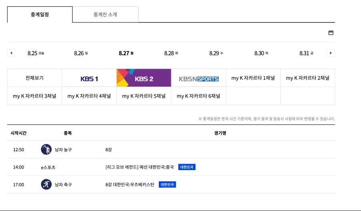
Task: Select the KBS 2 channel logo
Action: tap(144, 78)
